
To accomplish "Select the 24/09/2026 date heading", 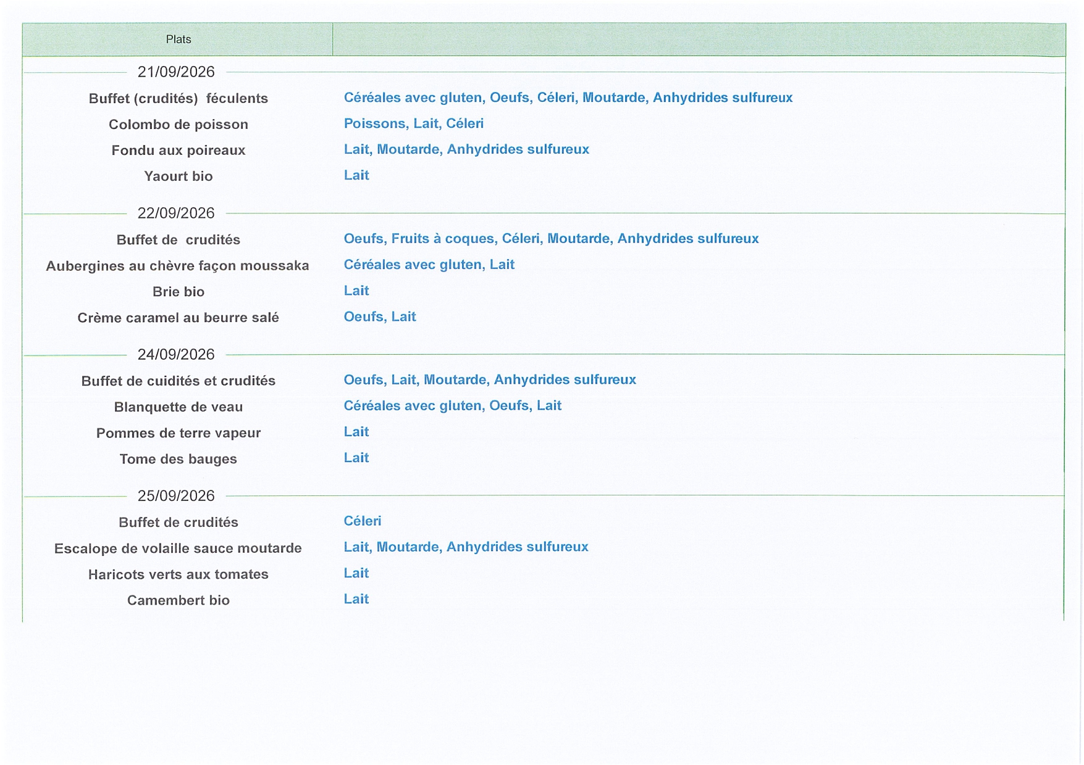I will [x=176, y=355].
